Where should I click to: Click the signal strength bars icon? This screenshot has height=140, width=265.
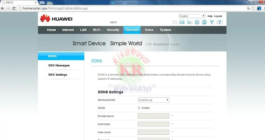(x=190, y=22)
